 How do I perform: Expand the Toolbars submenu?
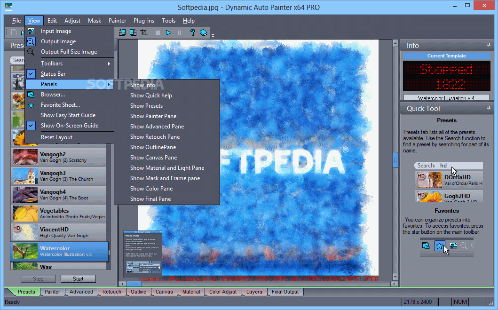click(x=69, y=63)
